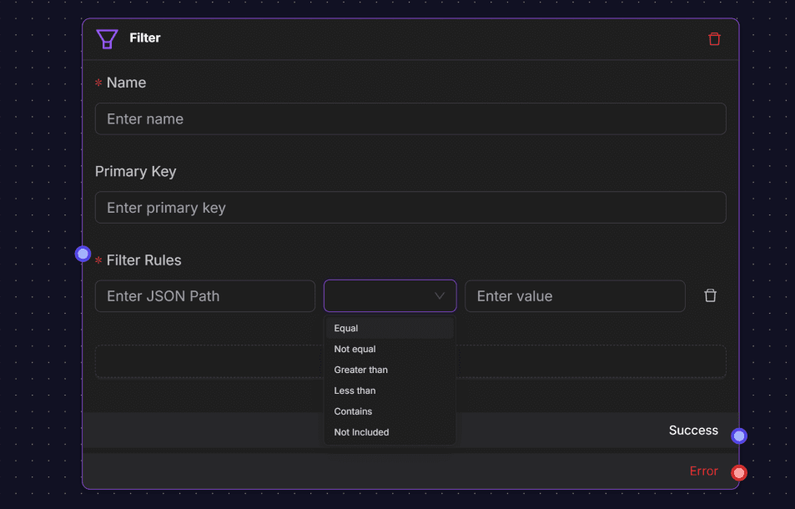
Task: Click the operator dropdown chevron arrow
Action: tap(440, 296)
